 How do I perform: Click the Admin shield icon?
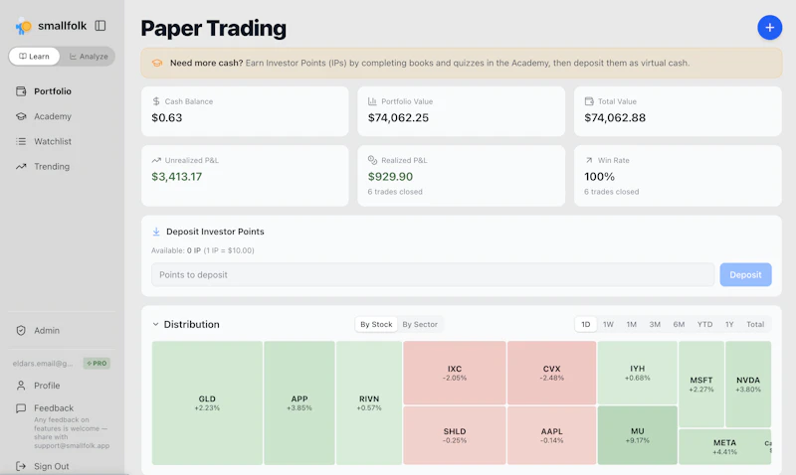coord(21,331)
